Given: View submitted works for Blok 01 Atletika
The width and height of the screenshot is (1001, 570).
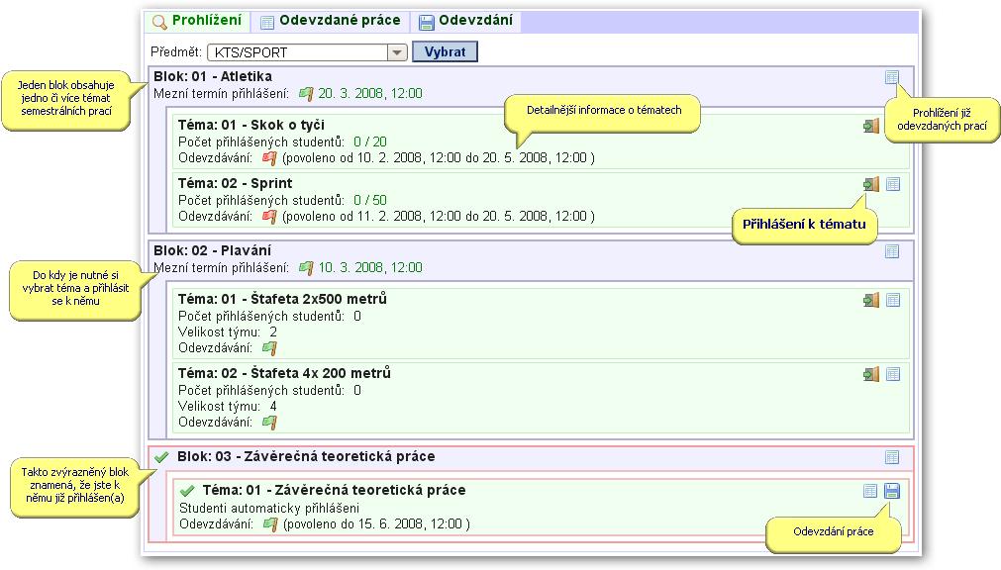Looking at the screenshot, I should point(892,77).
